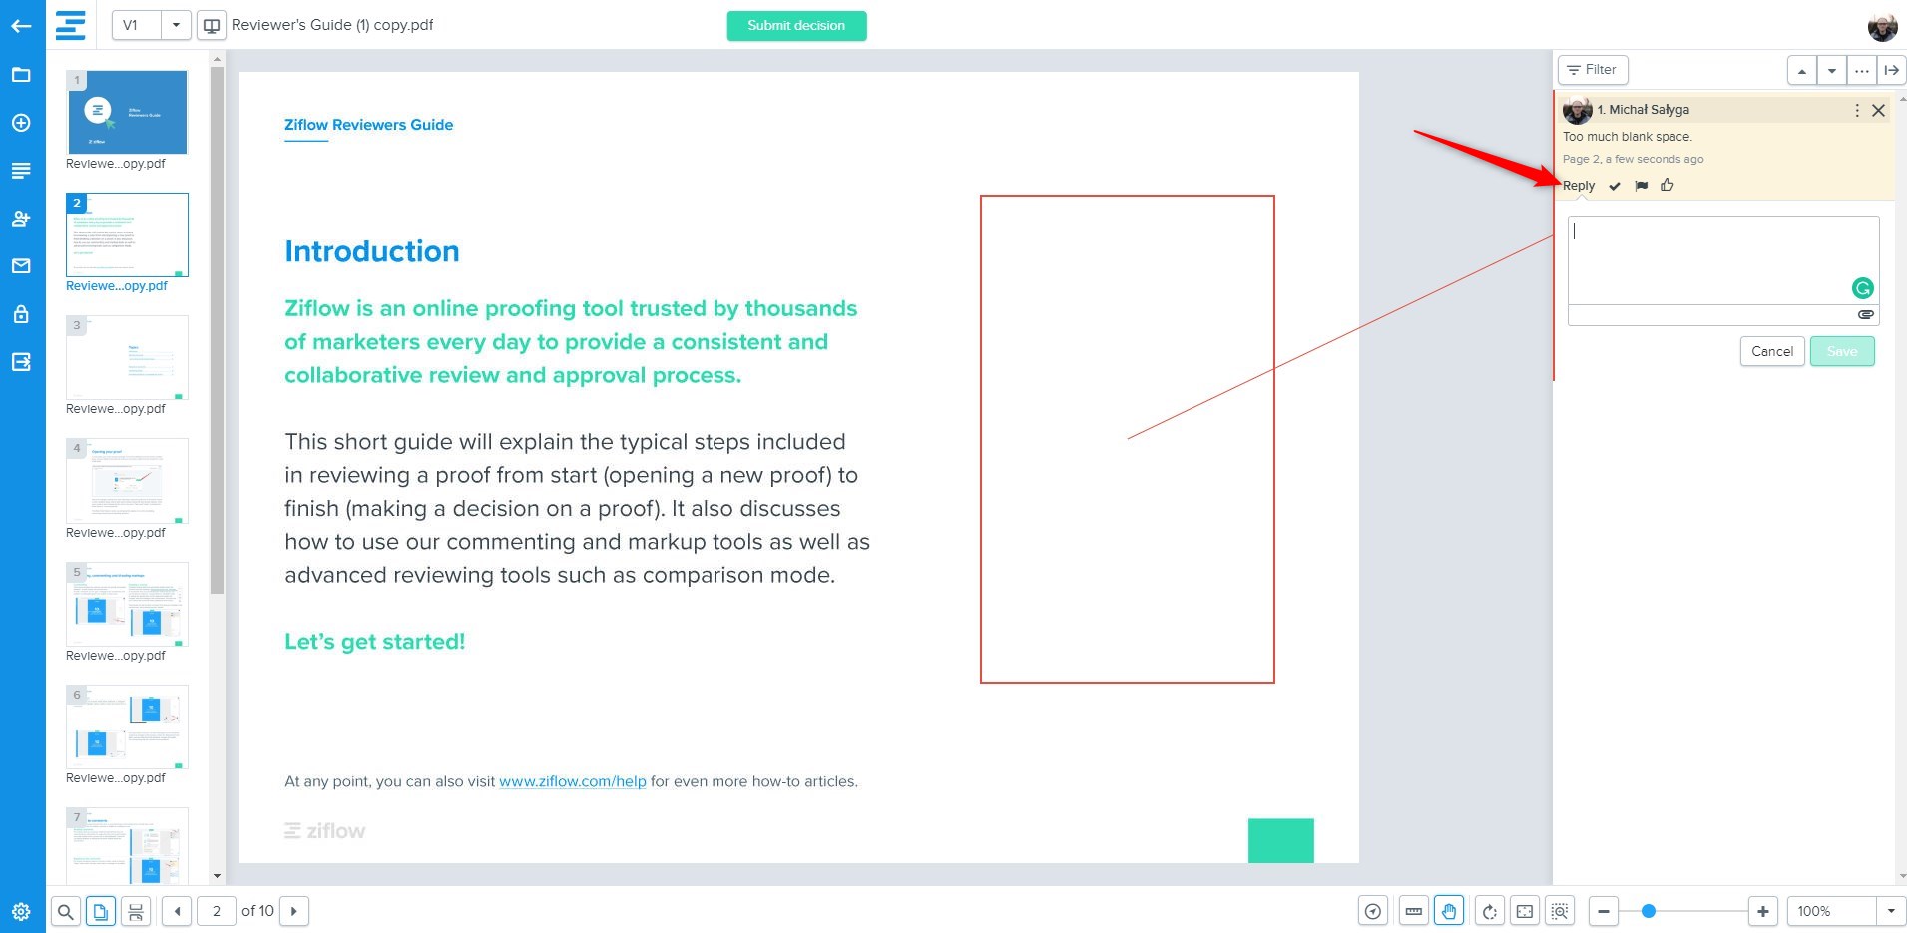Expand the 100% zoom level dropdown

[x=1890, y=911]
